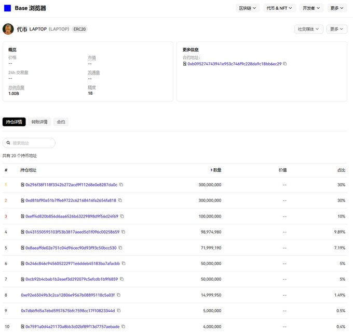The height and width of the screenshot is (334, 353).
Task: Click the total supply value 1.00B
Action: pos(13,93)
